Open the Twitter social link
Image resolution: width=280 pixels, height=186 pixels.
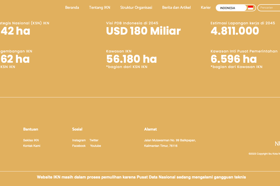click(x=94, y=140)
